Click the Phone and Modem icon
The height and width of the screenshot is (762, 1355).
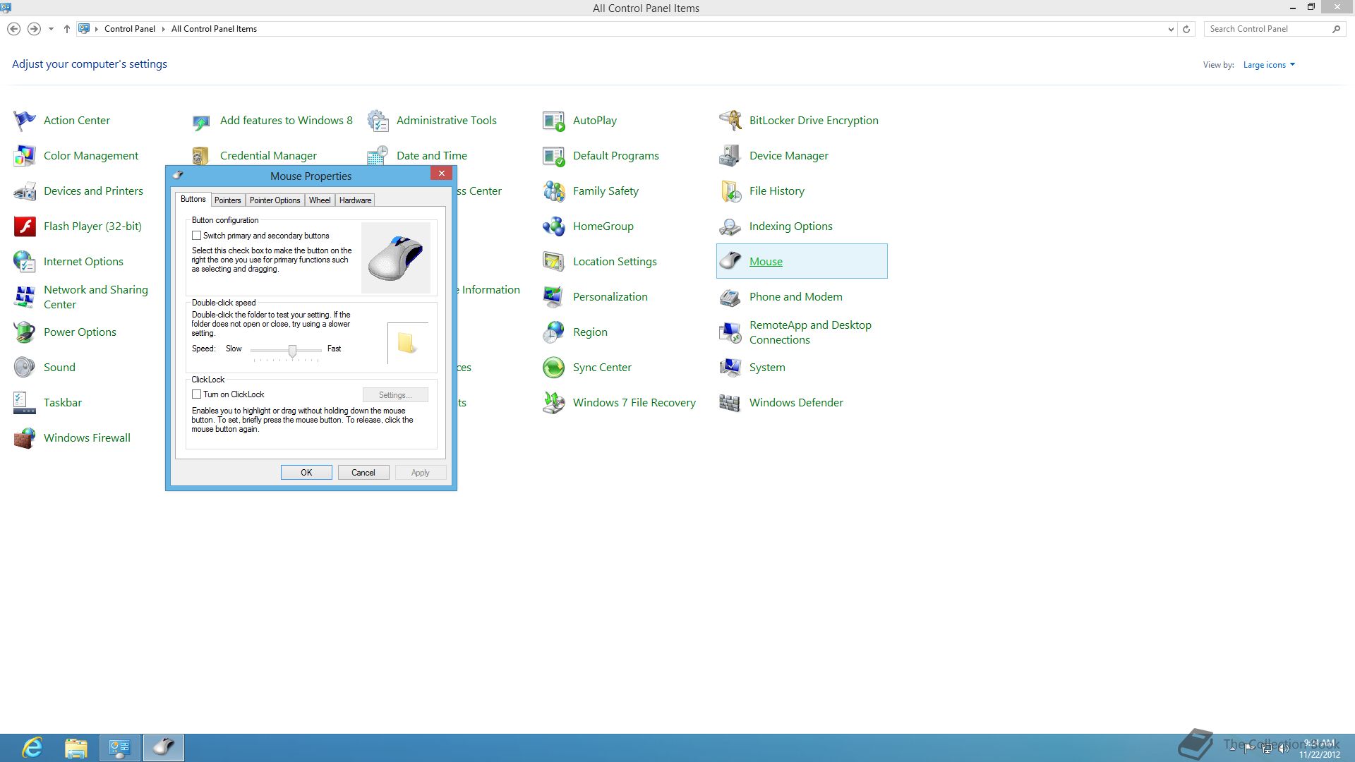point(730,297)
